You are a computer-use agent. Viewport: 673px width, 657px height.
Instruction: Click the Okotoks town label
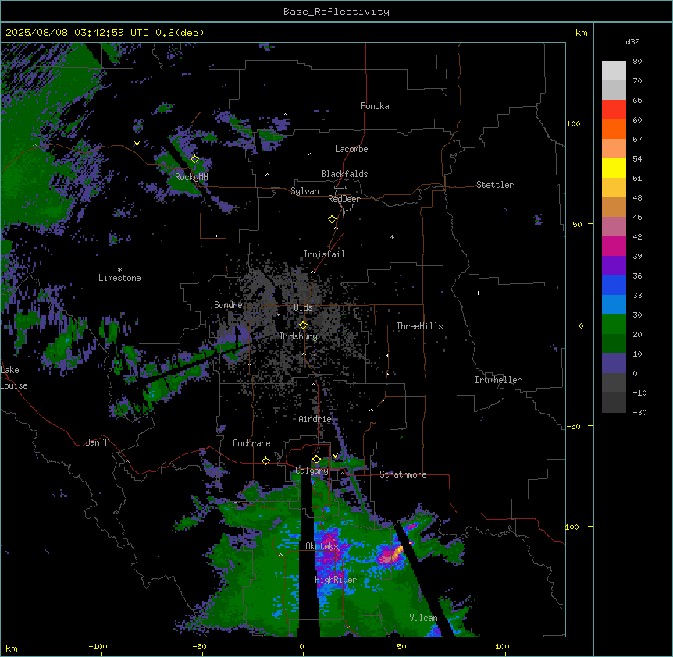pos(322,546)
